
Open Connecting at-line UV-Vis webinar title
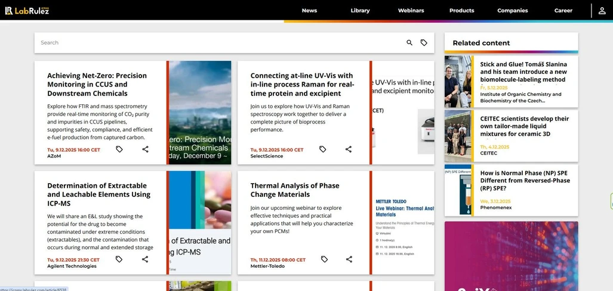click(x=302, y=84)
